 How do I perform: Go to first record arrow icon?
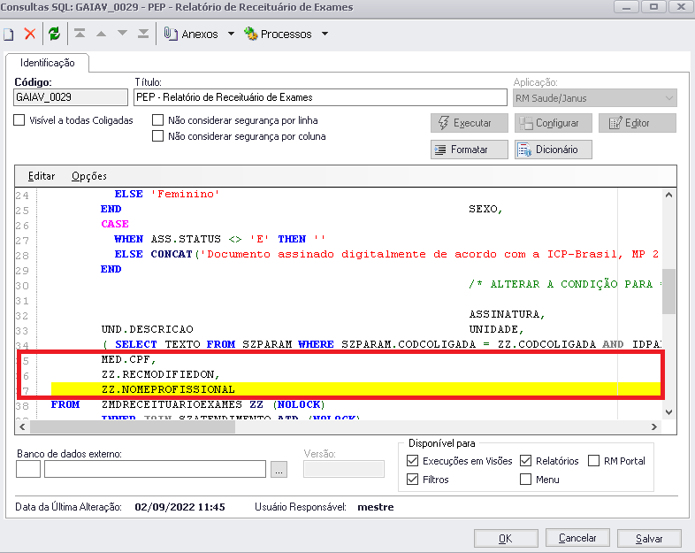click(80, 35)
